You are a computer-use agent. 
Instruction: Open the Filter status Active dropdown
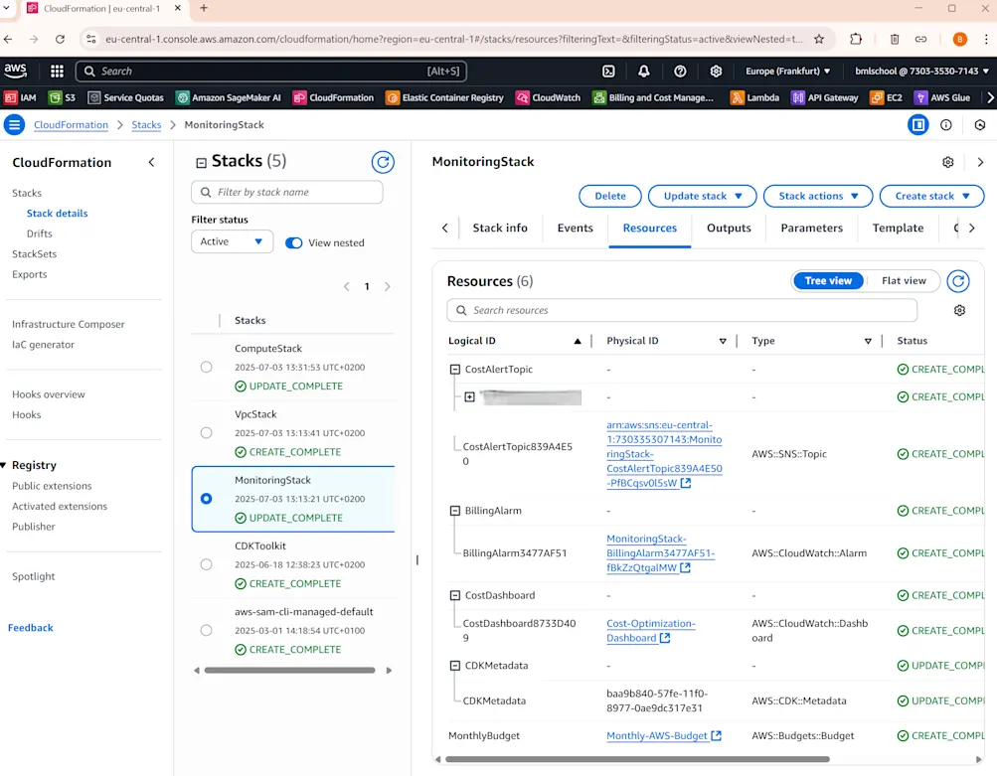tap(231, 241)
